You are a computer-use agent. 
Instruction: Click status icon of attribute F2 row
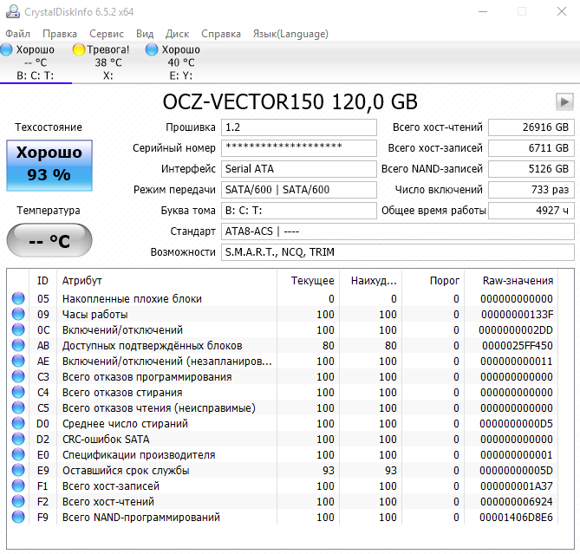[x=18, y=501]
